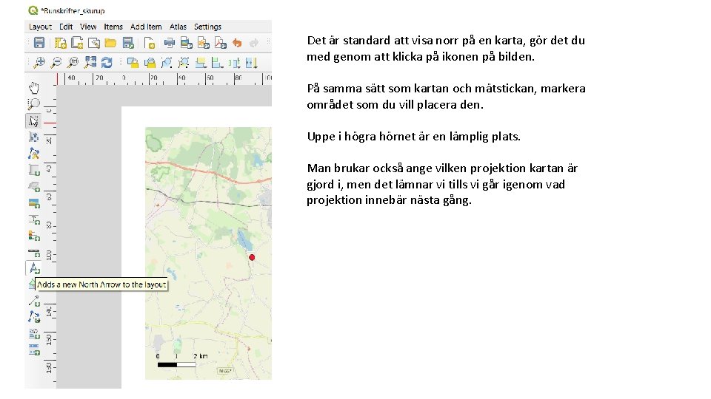Open the Add Item menu
The image size is (711, 399).
coord(146,27)
